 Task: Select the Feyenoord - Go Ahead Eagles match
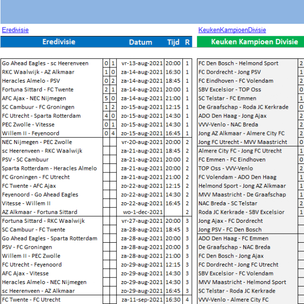click(40, 195)
